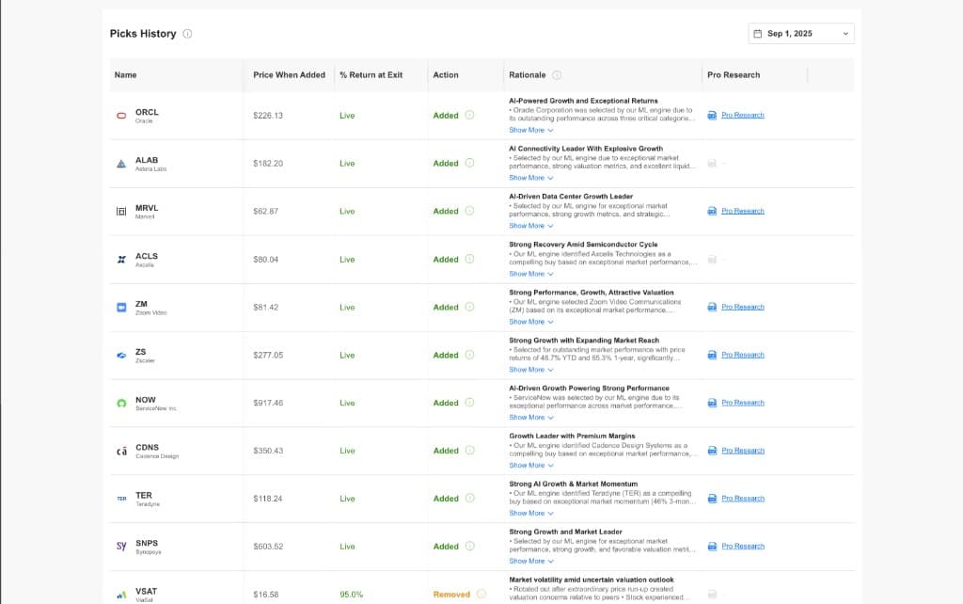Click the Teradyne logo icon in TER row
Viewport: 963px width, 604px height.
click(121, 499)
